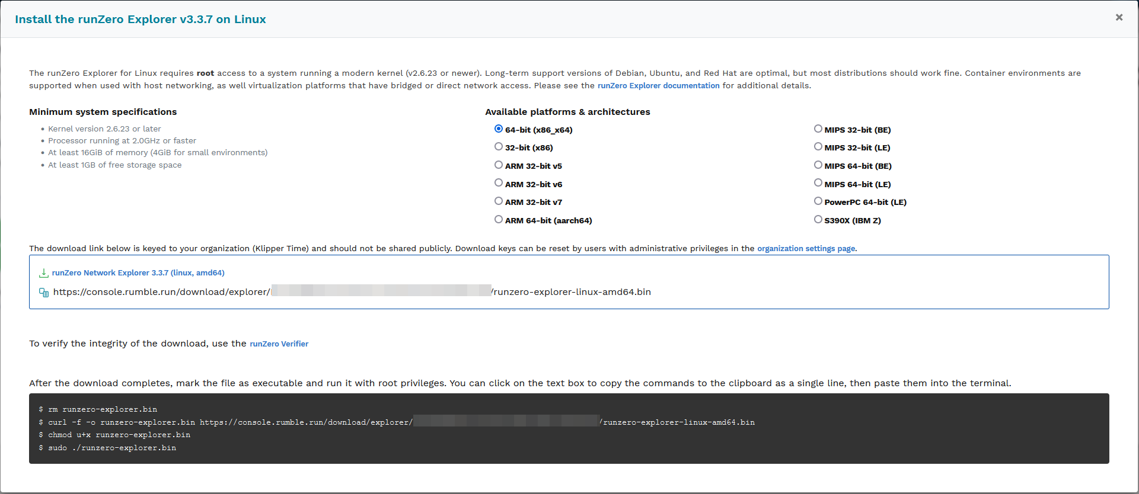Click the 'rm runzero-explorer.bin' command line
Image resolution: width=1139 pixels, height=494 pixels.
[98, 409]
